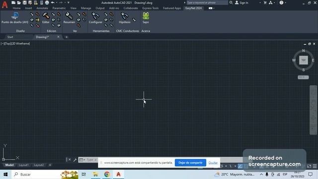The width and height of the screenshot is (318, 179).
Task: Open the AutoCAD application menu logo
Action: point(4,4)
